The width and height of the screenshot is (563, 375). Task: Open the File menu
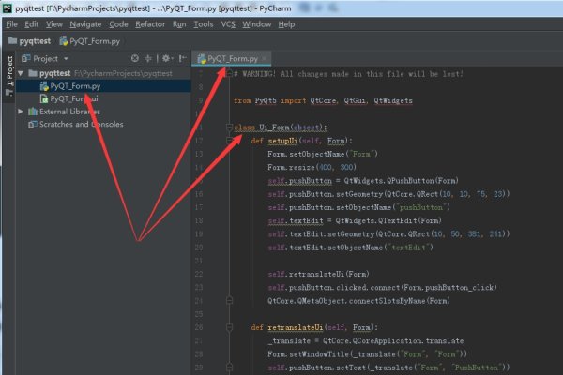click(11, 24)
